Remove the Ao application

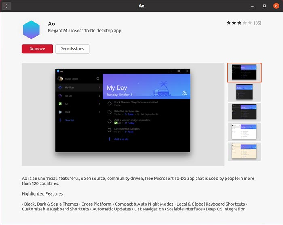click(x=37, y=49)
